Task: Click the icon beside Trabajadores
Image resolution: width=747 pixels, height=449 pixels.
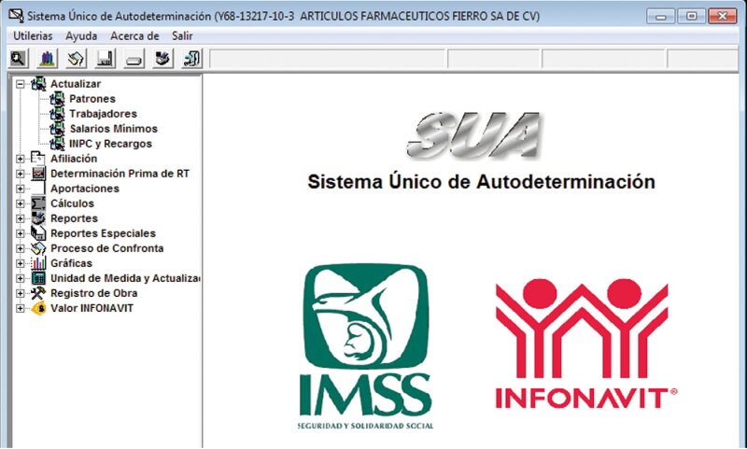Action: [x=57, y=114]
